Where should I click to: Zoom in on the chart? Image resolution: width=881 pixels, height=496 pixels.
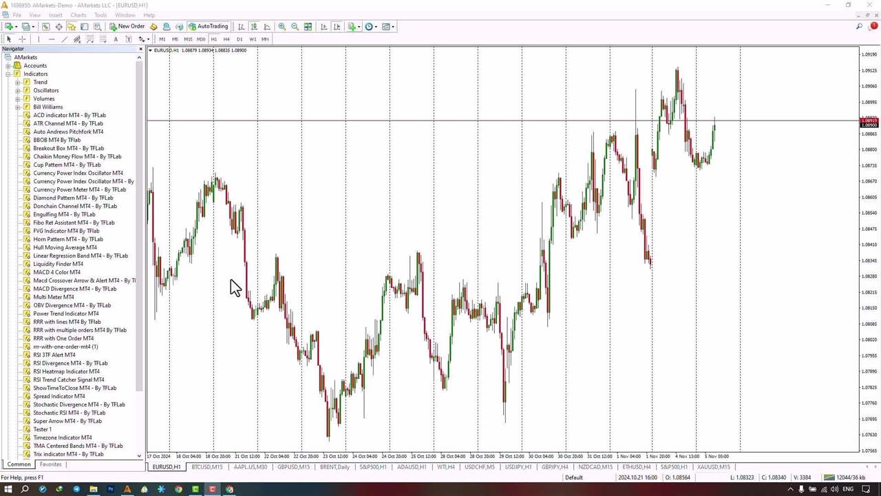[282, 27]
